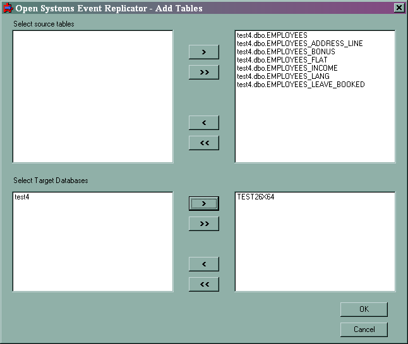The width and height of the screenshot is (408, 344).
Task: Click the Cancel button
Action: 364,329
